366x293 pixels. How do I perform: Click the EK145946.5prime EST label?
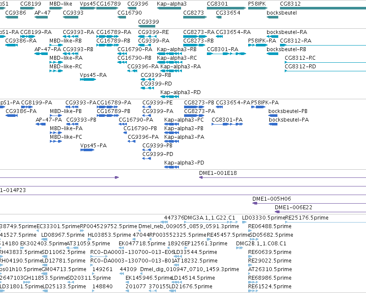(x=149, y=278)
